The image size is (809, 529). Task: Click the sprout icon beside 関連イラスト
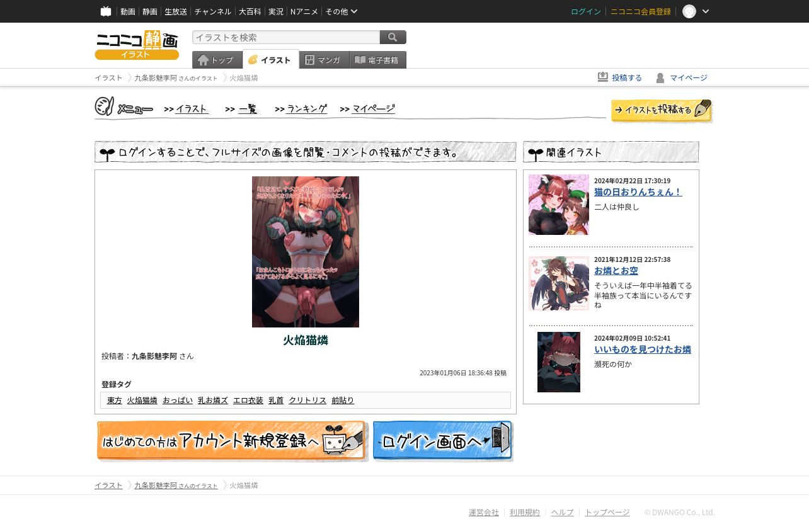tap(536, 153)
